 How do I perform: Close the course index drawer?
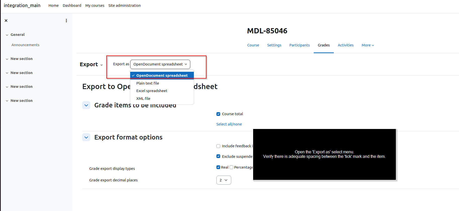pos(6,21)
